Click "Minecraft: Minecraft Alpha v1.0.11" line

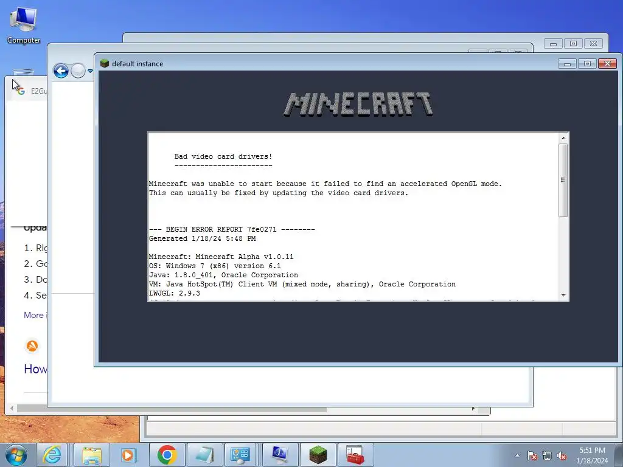click(221, 257)
